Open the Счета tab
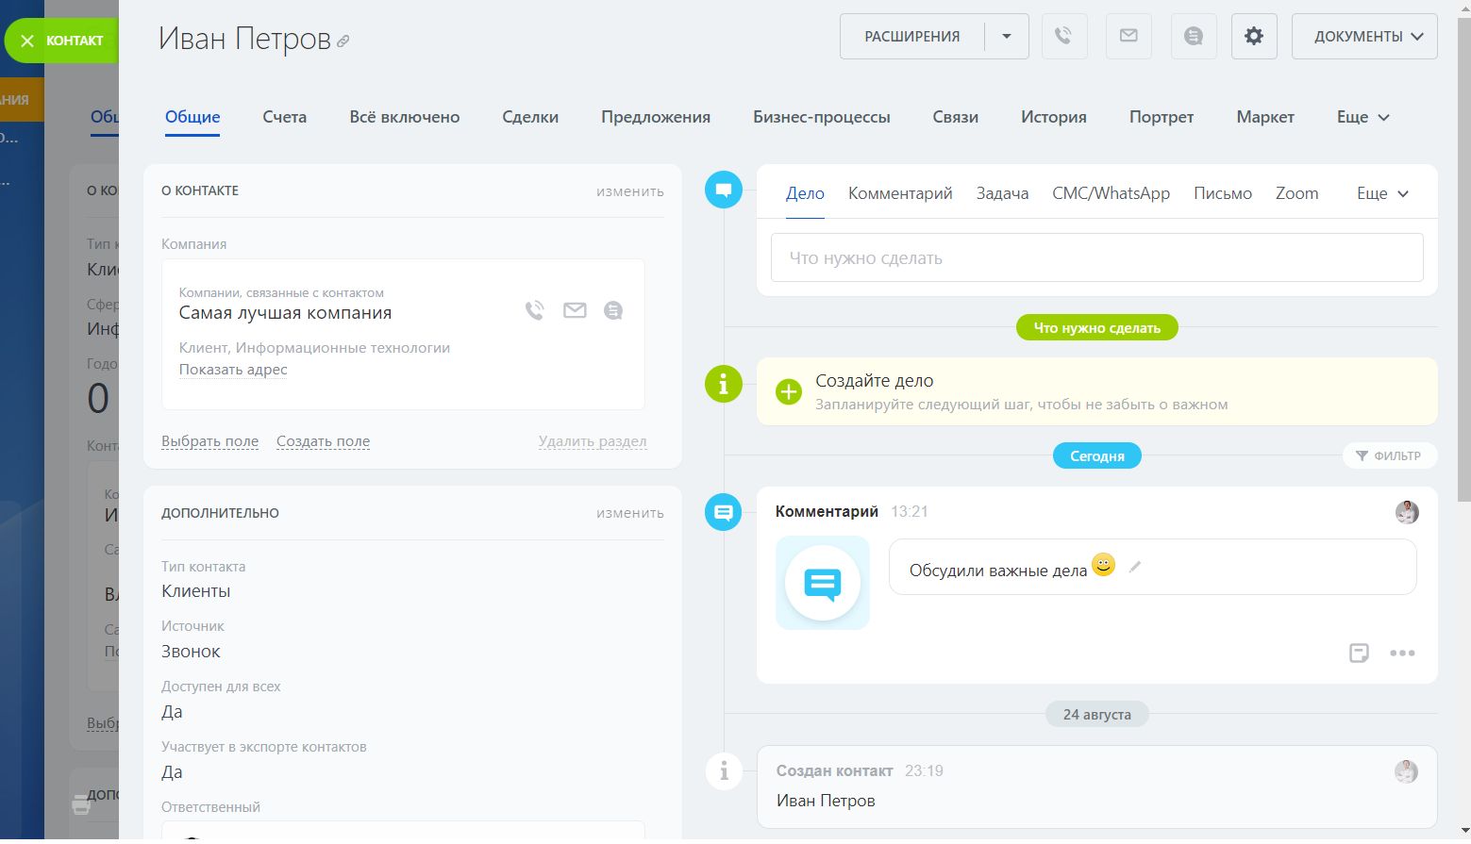1471x844 pixels. 285,117
